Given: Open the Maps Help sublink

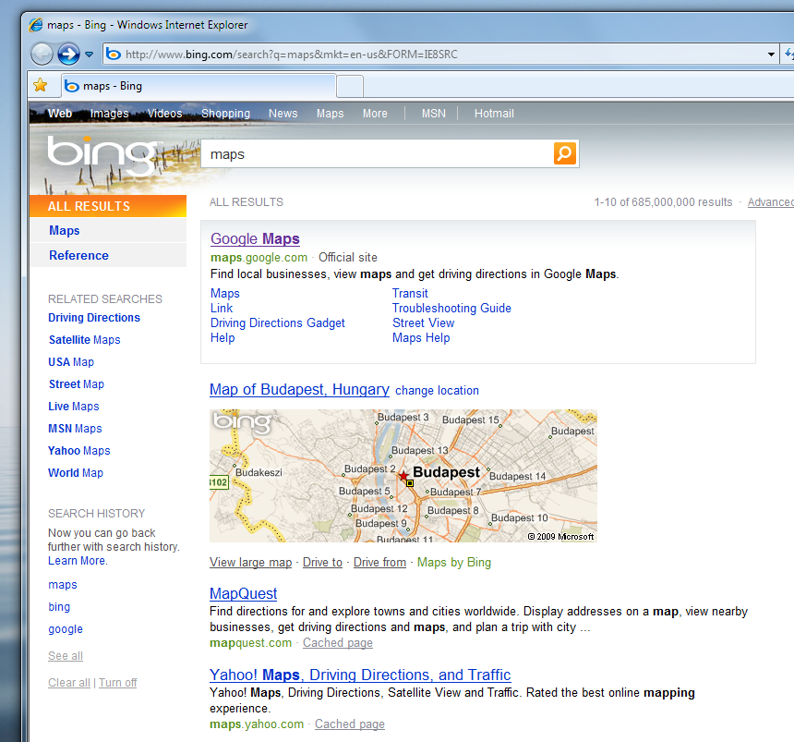Looking at the screenshot, I should pyautogui.click(x=421, y=337).
